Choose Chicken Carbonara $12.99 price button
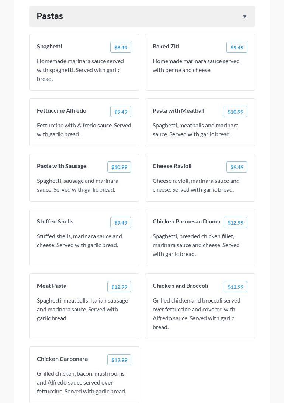Viewport: 284px width, 403px height. pos(119,360)
